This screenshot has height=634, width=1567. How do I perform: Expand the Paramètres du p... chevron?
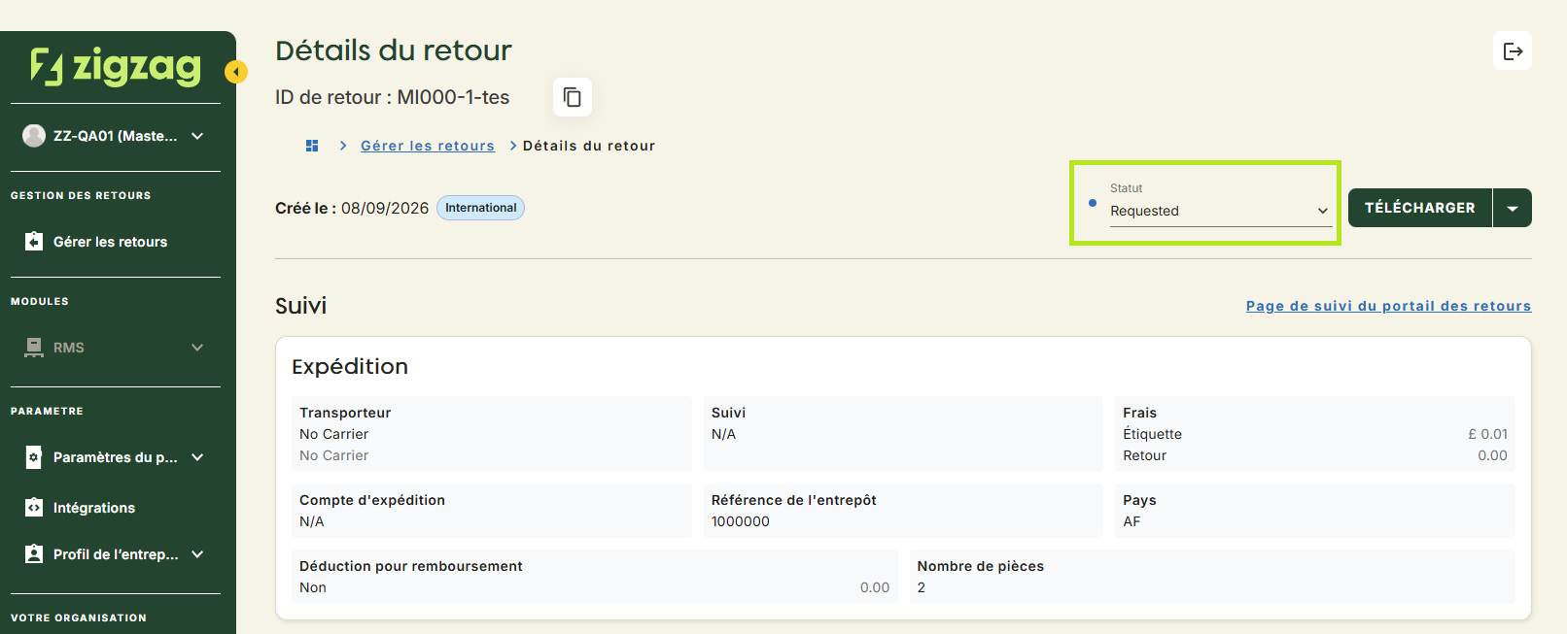tap(197, 457)
